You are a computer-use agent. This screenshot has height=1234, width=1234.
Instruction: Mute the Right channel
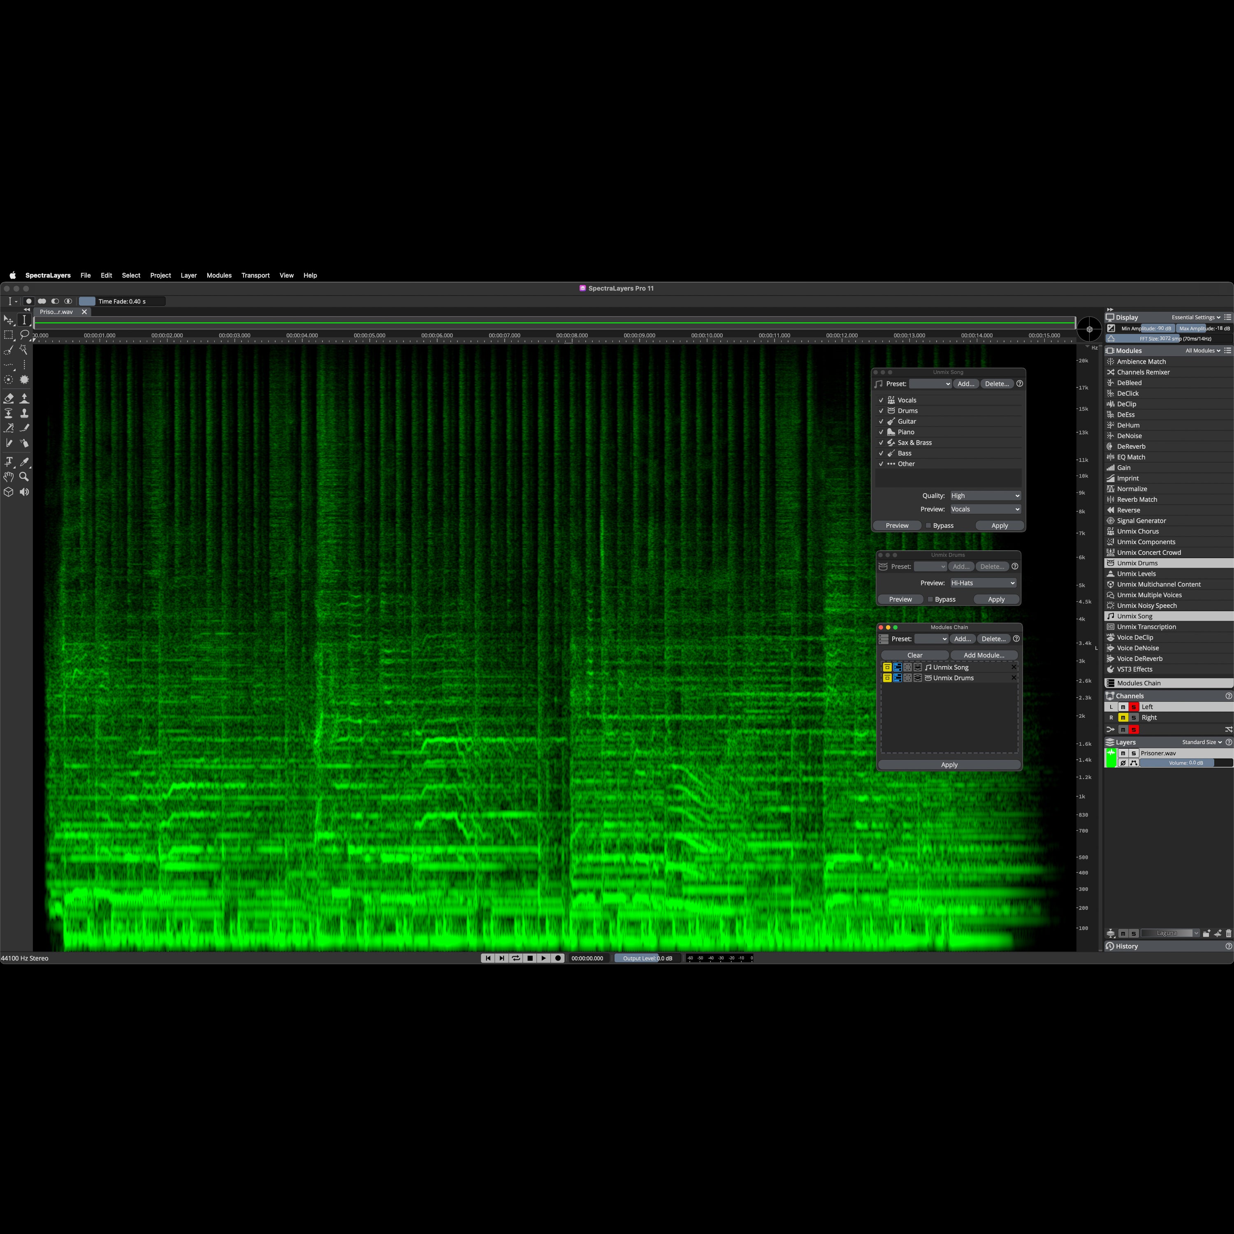[1123, 718]
